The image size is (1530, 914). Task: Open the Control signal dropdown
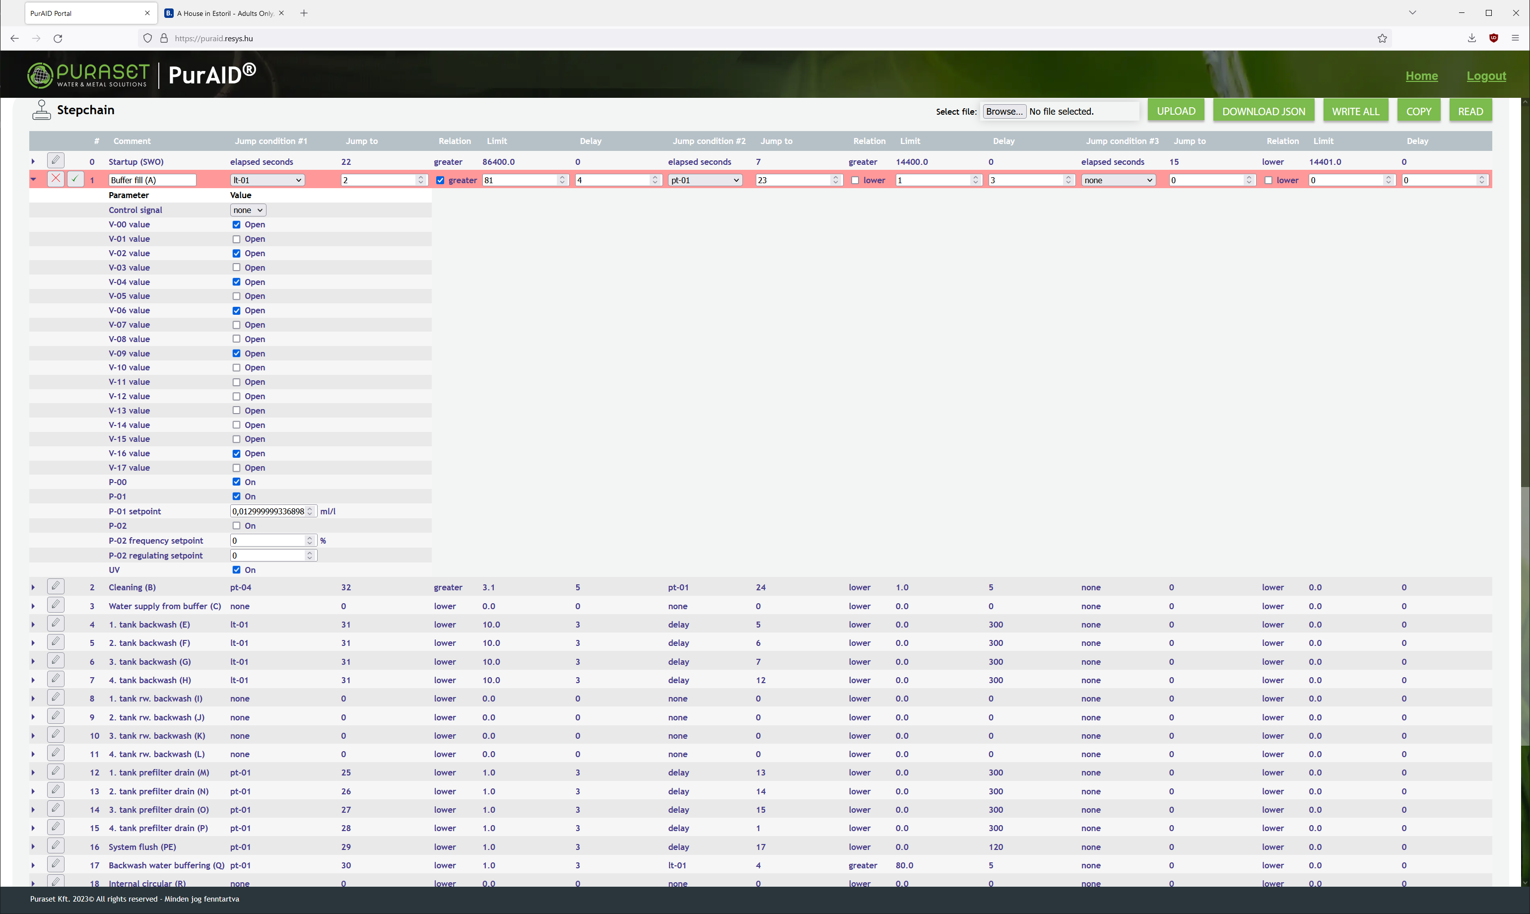click(248, 210)
